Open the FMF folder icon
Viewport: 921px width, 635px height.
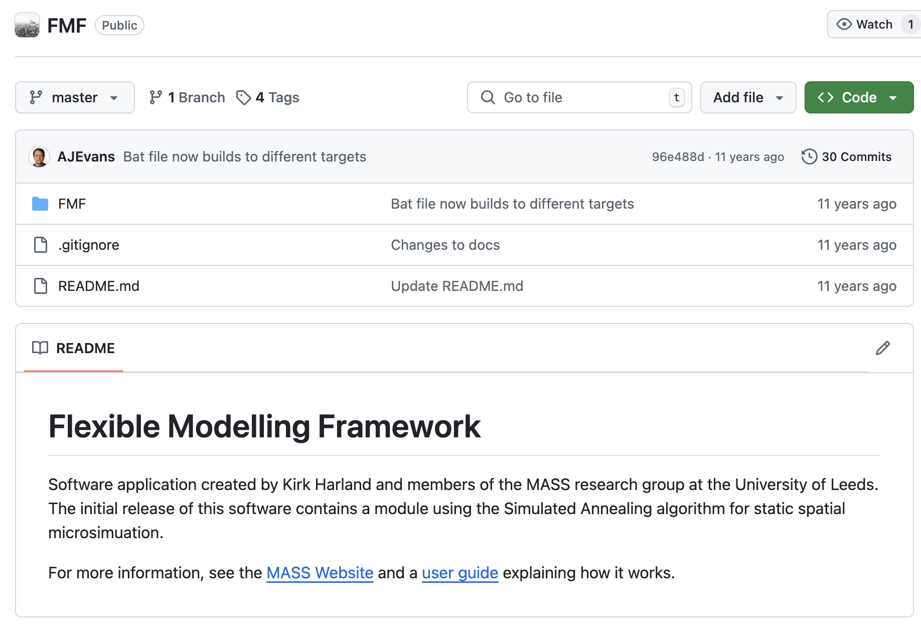point(40,204)
